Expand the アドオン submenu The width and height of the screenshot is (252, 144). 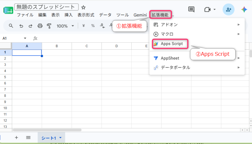[x=197, y=25]
